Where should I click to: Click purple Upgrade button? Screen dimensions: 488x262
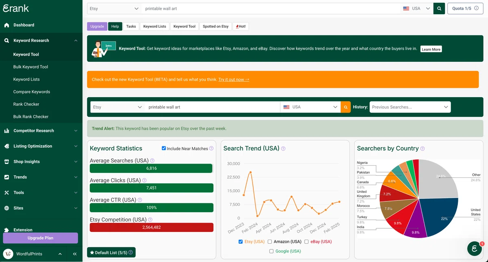click(x=97, y=26)
